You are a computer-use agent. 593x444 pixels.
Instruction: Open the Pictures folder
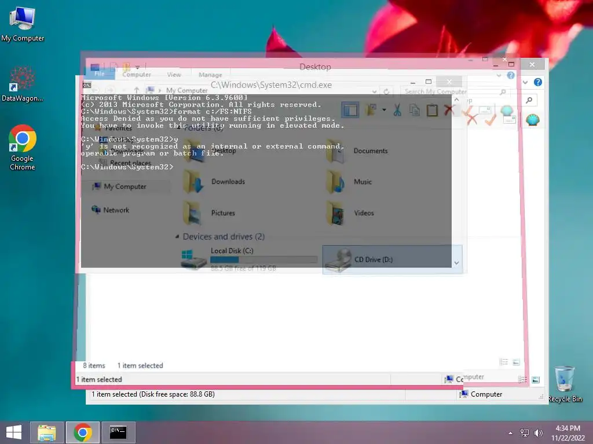tap(210, 213)
